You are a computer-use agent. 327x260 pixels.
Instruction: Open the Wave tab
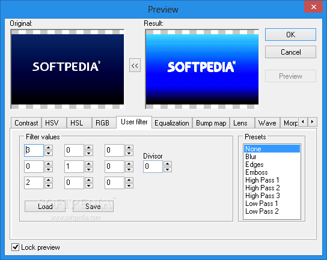click(x=267, y=123)
